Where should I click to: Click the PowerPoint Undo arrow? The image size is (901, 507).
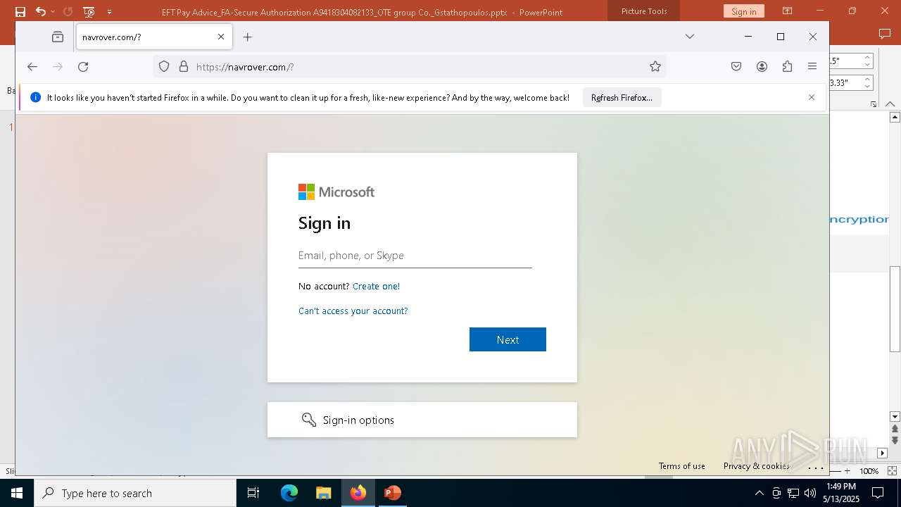pyautogui.click(x=40, y=11)
